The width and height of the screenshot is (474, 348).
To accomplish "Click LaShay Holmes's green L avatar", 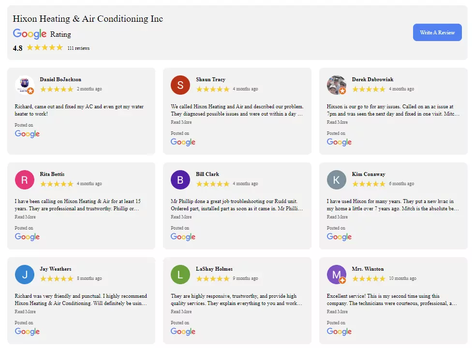I will (180, 275).
